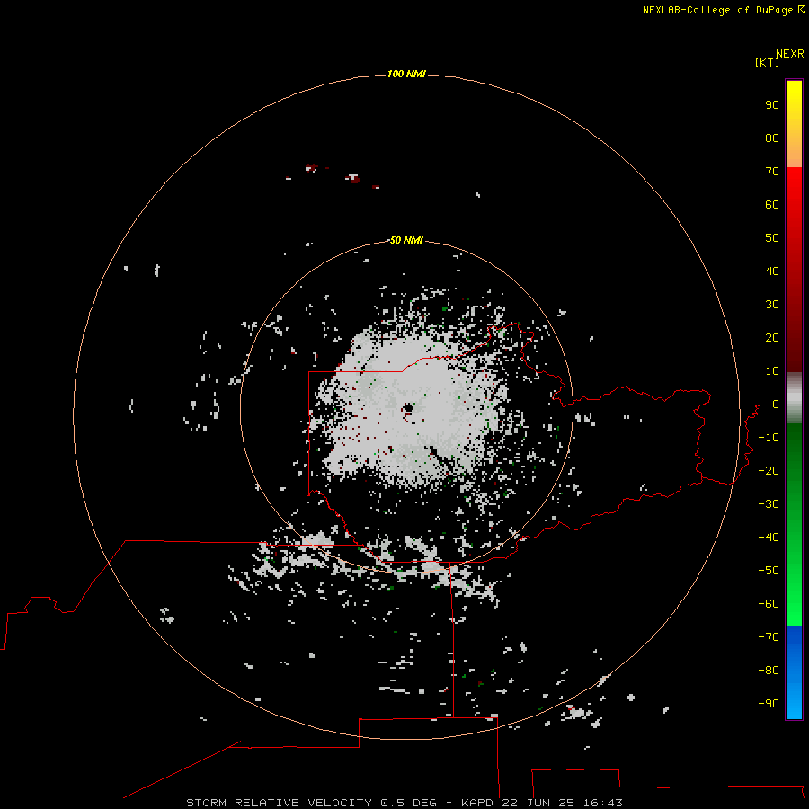Click the 70 value on velocity scale
This screenshot has height=809, width=809.
pos(772,172)
